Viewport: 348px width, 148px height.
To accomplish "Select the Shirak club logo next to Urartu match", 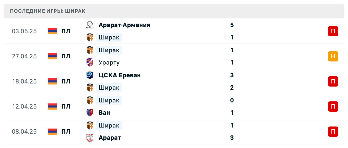I will 90,50.
